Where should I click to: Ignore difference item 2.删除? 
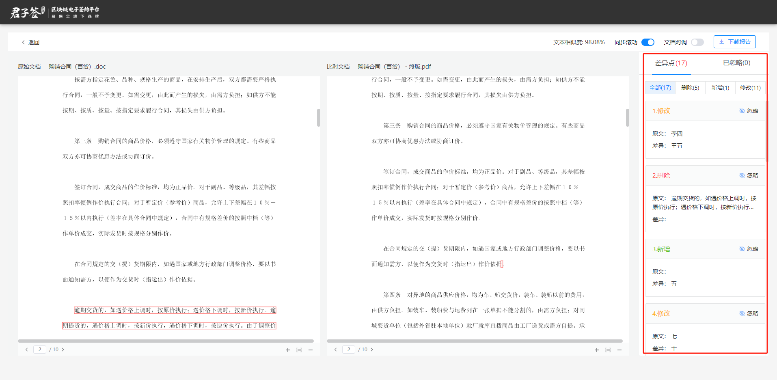tap(749, 175)
